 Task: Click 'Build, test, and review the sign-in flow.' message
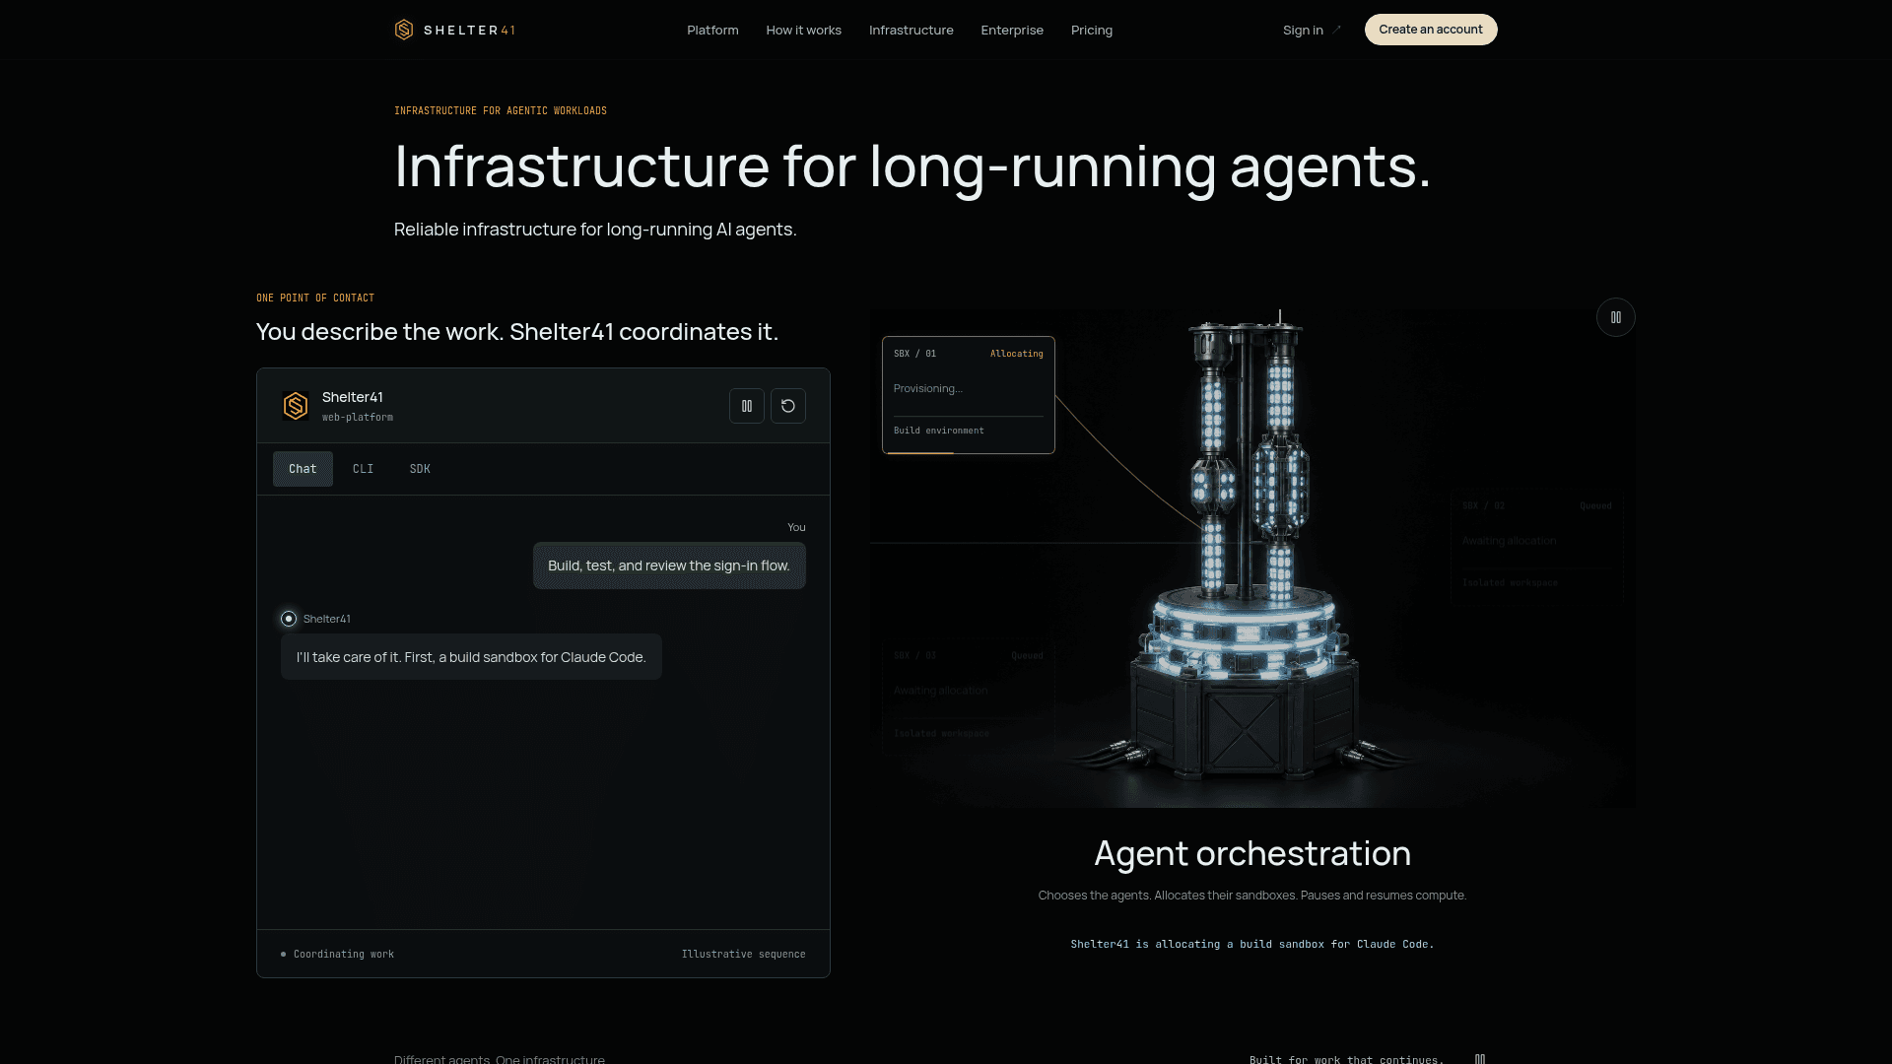pyautogui.click(x=669, y=565)
